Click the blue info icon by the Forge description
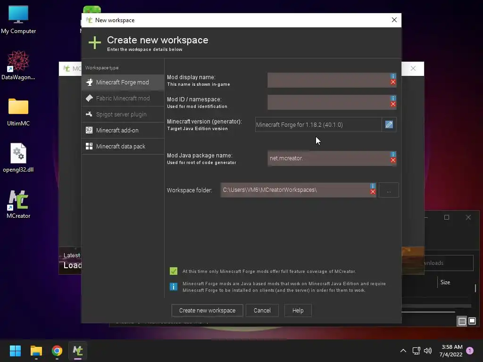 [174, 287]
